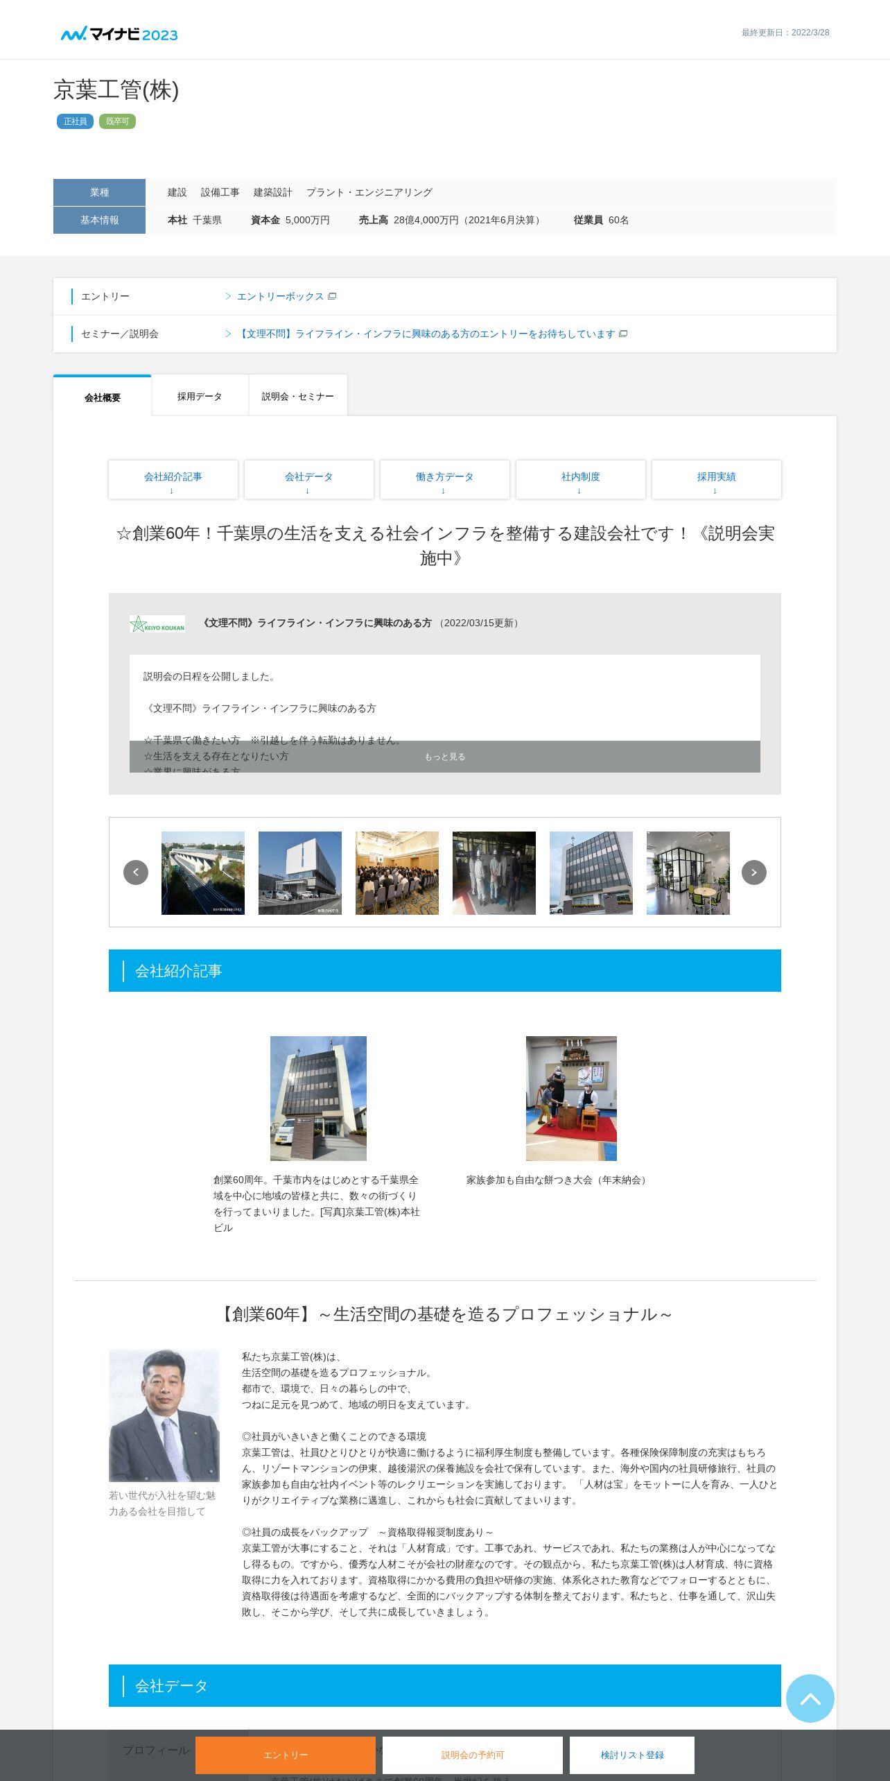The image size is (890, 1781).
Task: Open the workers in white suits thumbnail
Action: click(x=494, y=873)
